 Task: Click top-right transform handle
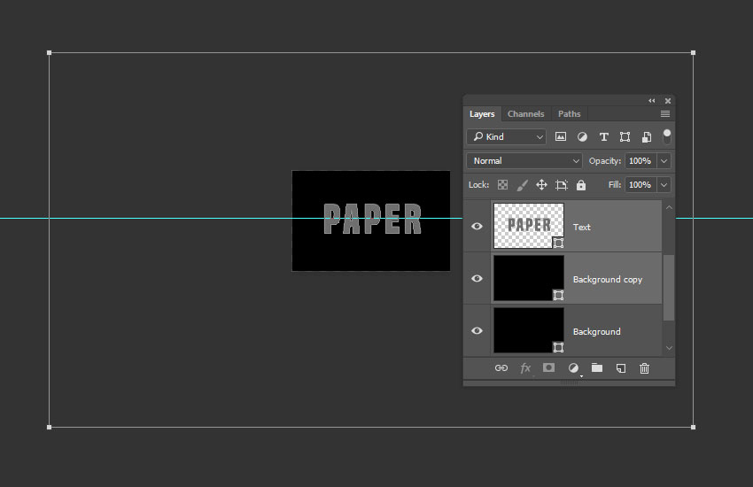coord(693,53)
